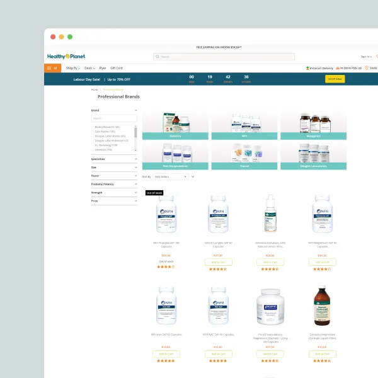
Task: Add Pure Encapsulations Magnesium Glycinate to cart
Action: click(270, 354)
